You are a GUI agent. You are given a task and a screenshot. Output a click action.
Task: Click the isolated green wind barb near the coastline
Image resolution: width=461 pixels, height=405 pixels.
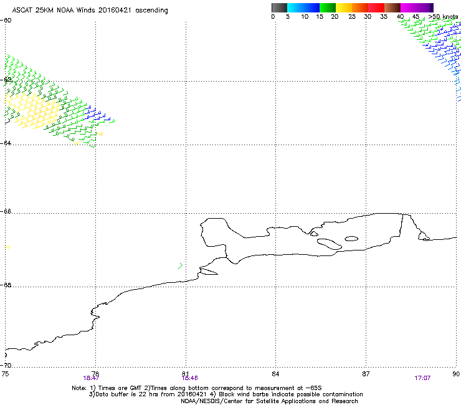coord(180,266)
